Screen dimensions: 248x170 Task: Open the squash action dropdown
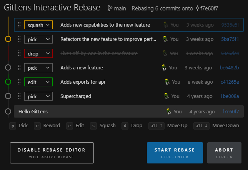(x=38, y=25)
